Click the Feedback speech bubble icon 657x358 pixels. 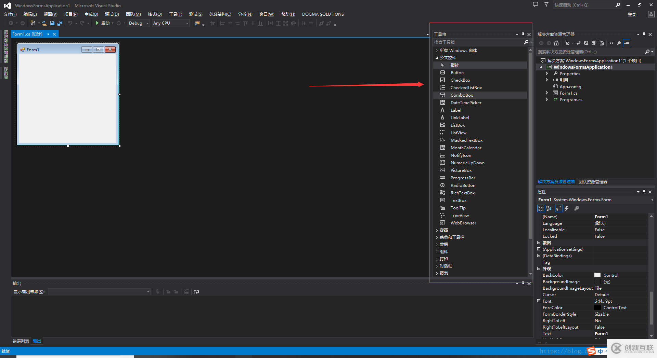coord(536,5)
